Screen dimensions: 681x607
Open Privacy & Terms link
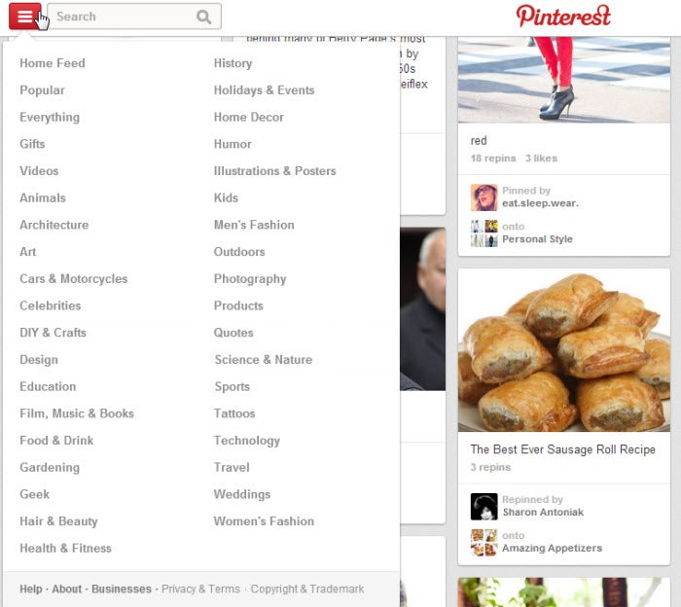[200, 589]
